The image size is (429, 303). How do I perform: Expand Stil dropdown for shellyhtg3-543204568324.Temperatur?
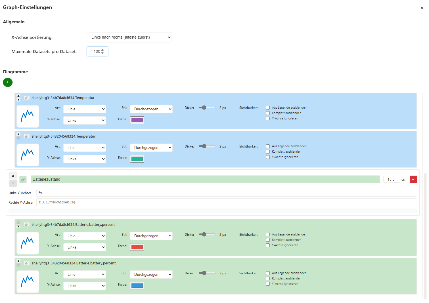151,148
